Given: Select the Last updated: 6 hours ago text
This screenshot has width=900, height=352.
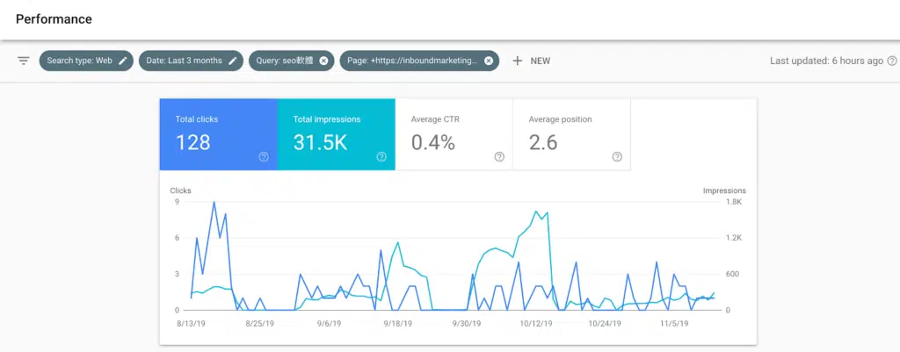Looking at the screenshot, I should tap(826, 61).
